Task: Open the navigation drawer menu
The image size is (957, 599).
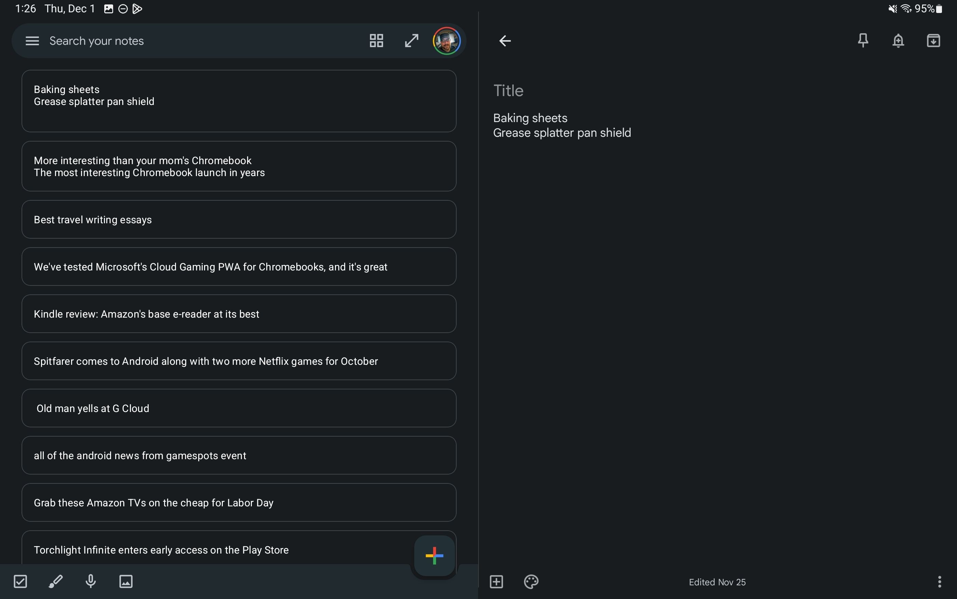Action: 32,40
